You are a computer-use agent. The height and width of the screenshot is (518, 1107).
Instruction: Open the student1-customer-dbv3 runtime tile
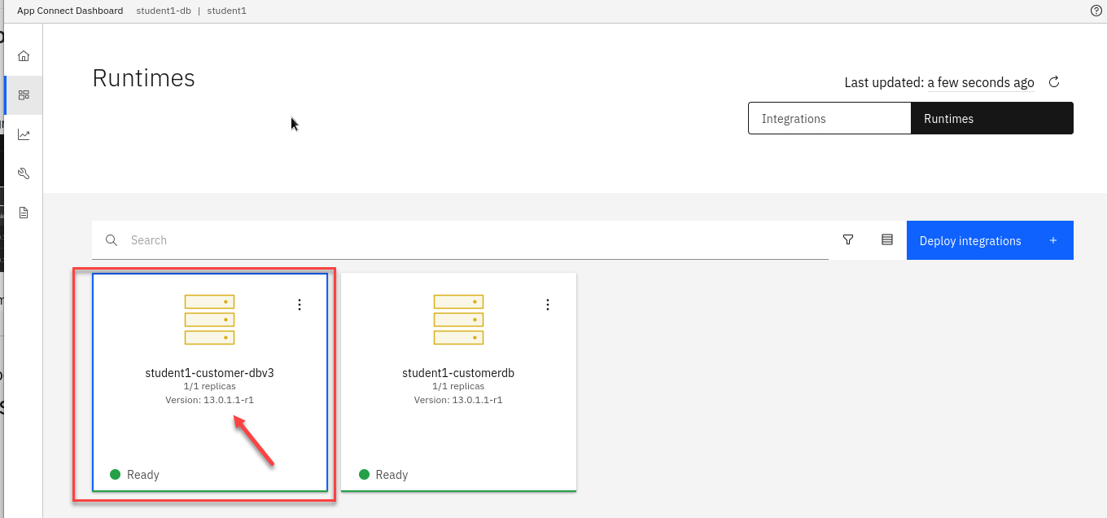click(209, 374)
